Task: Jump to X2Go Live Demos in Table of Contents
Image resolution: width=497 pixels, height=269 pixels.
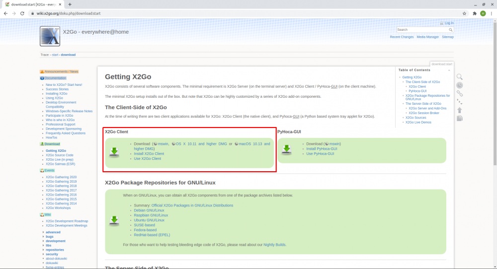Action: [418, 123]
